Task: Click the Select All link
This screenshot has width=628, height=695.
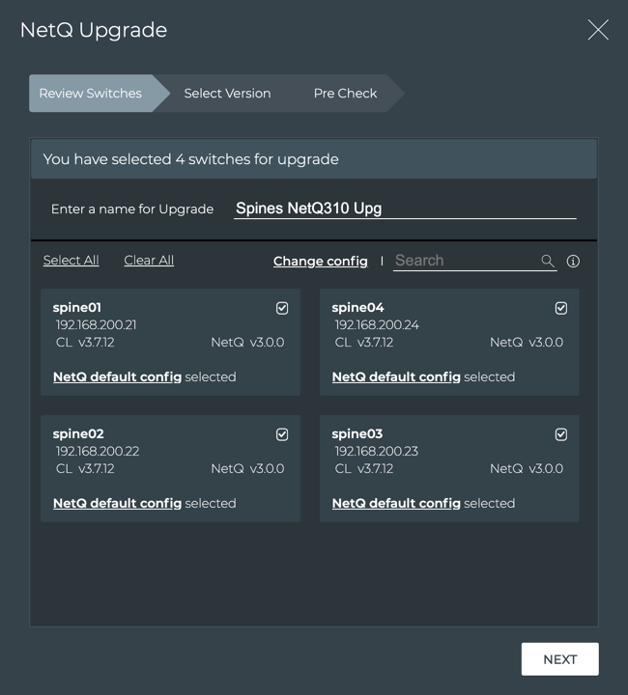Action: point(71,261)
